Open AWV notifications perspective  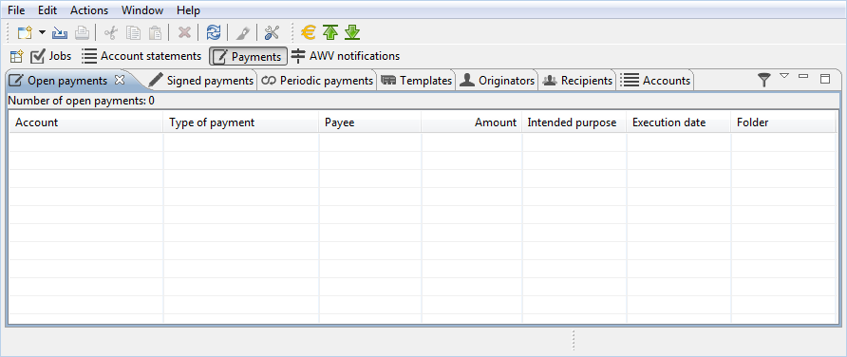coord(346,56)
